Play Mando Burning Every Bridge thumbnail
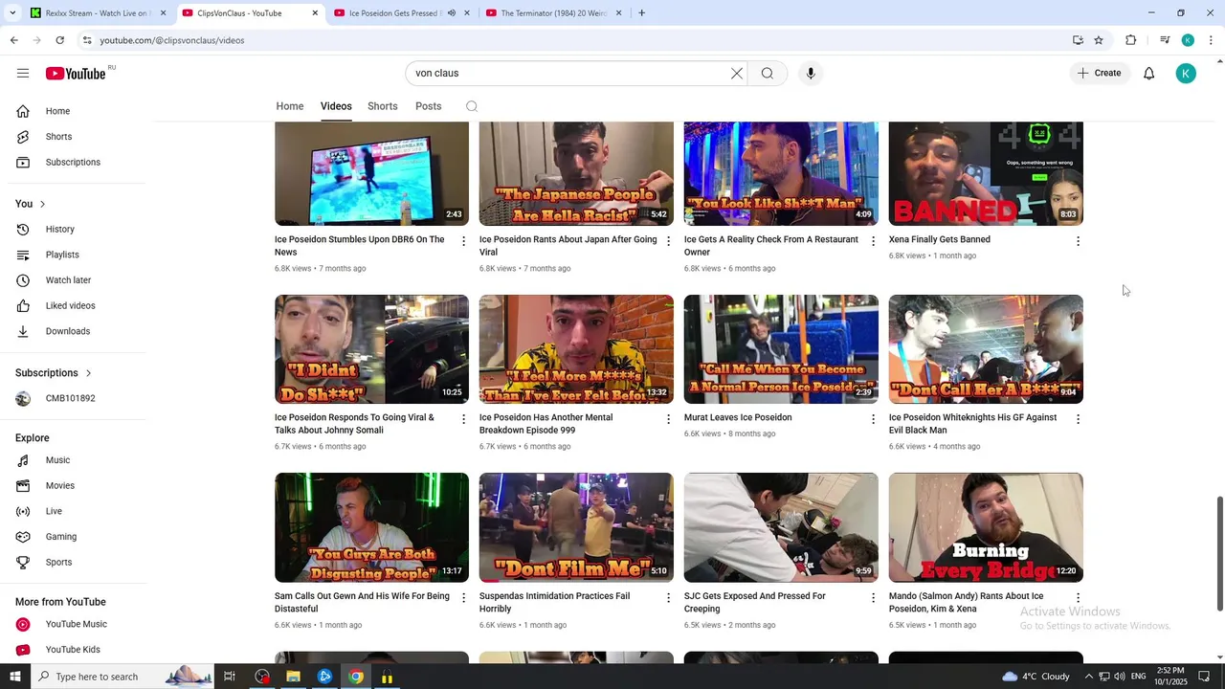 click(x=986, y=527)
